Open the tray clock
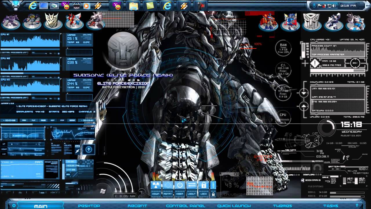The width and height of the screenshot is (371, 209). click(x=348, y=6)
